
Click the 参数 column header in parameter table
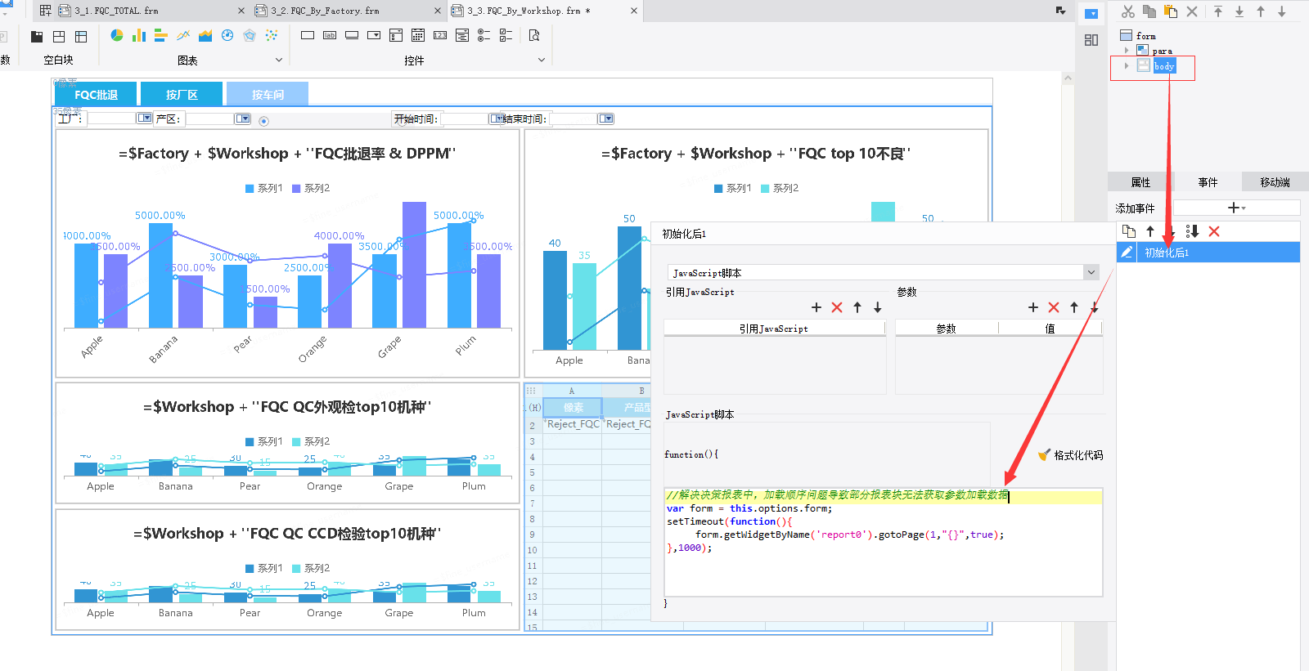point(947,328)
